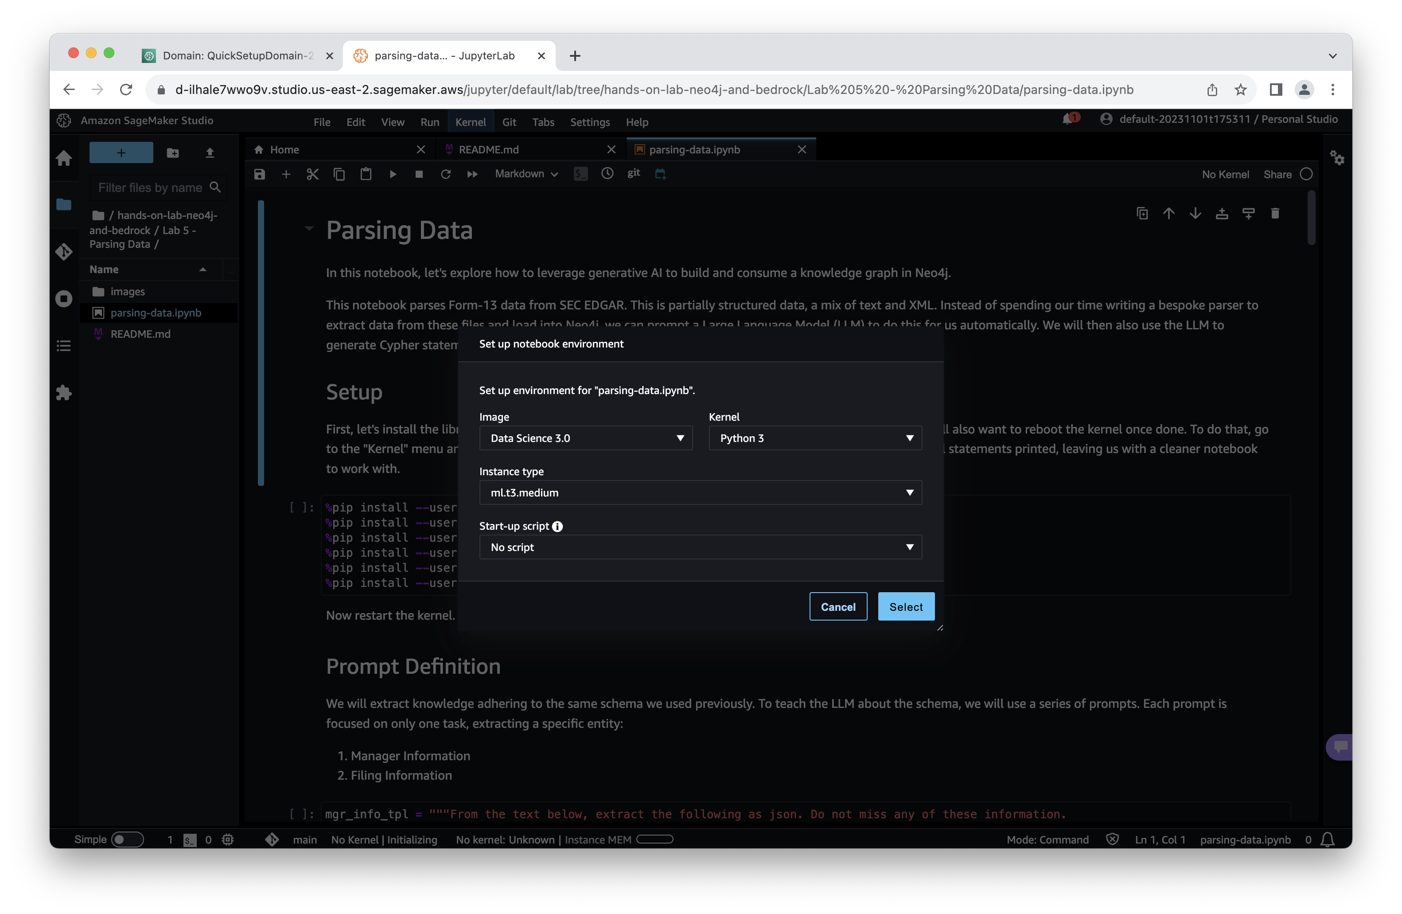The height and width of the screenshot is (914, 1402).
Task: Switch to Domain QuickSetupDomain browser tab
Action: (238, 55)
